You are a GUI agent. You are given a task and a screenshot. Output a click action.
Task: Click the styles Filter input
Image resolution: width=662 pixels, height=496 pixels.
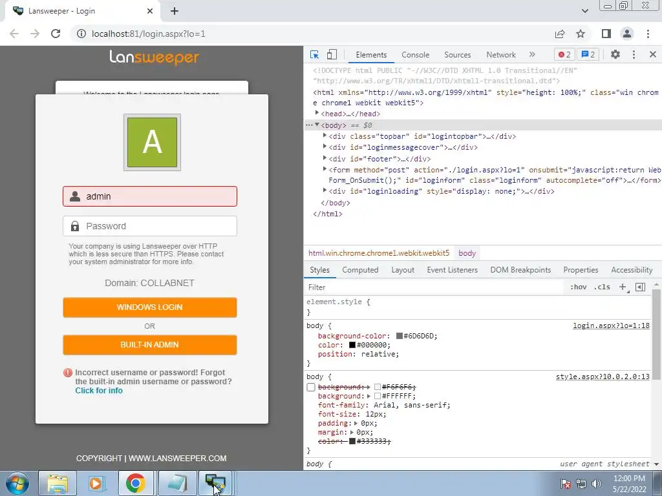click(x=435, y=287)
